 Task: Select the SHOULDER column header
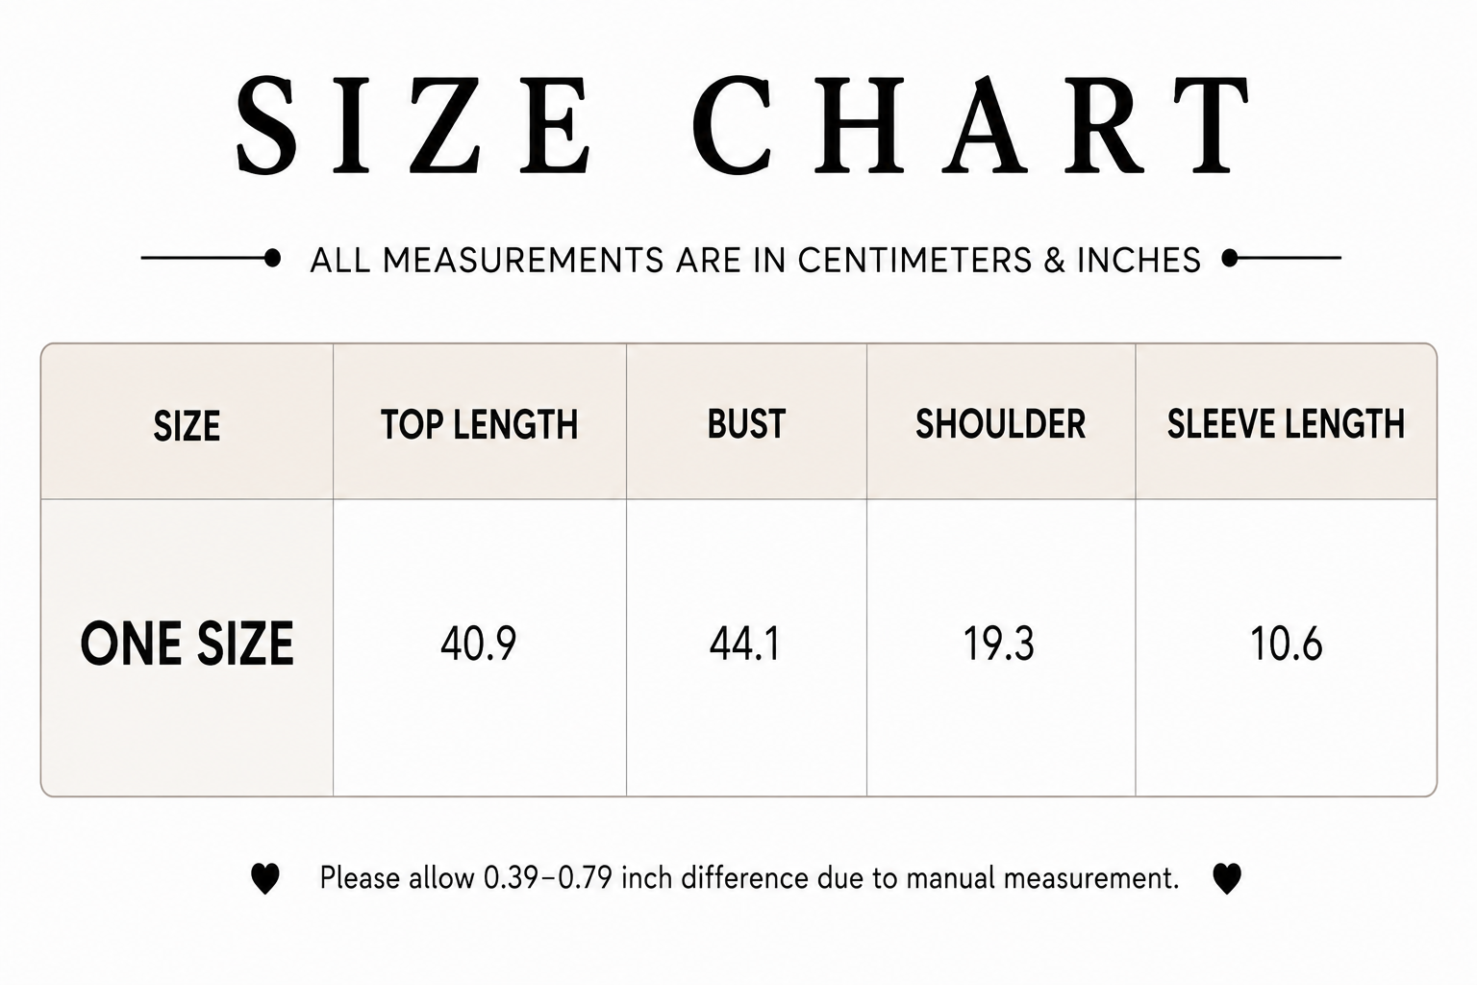click(1001, 424)
